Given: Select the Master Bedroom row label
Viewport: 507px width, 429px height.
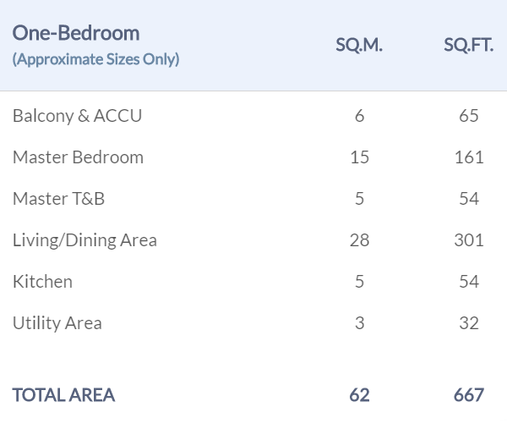Looking at the screenshot, I should [78, 157].
